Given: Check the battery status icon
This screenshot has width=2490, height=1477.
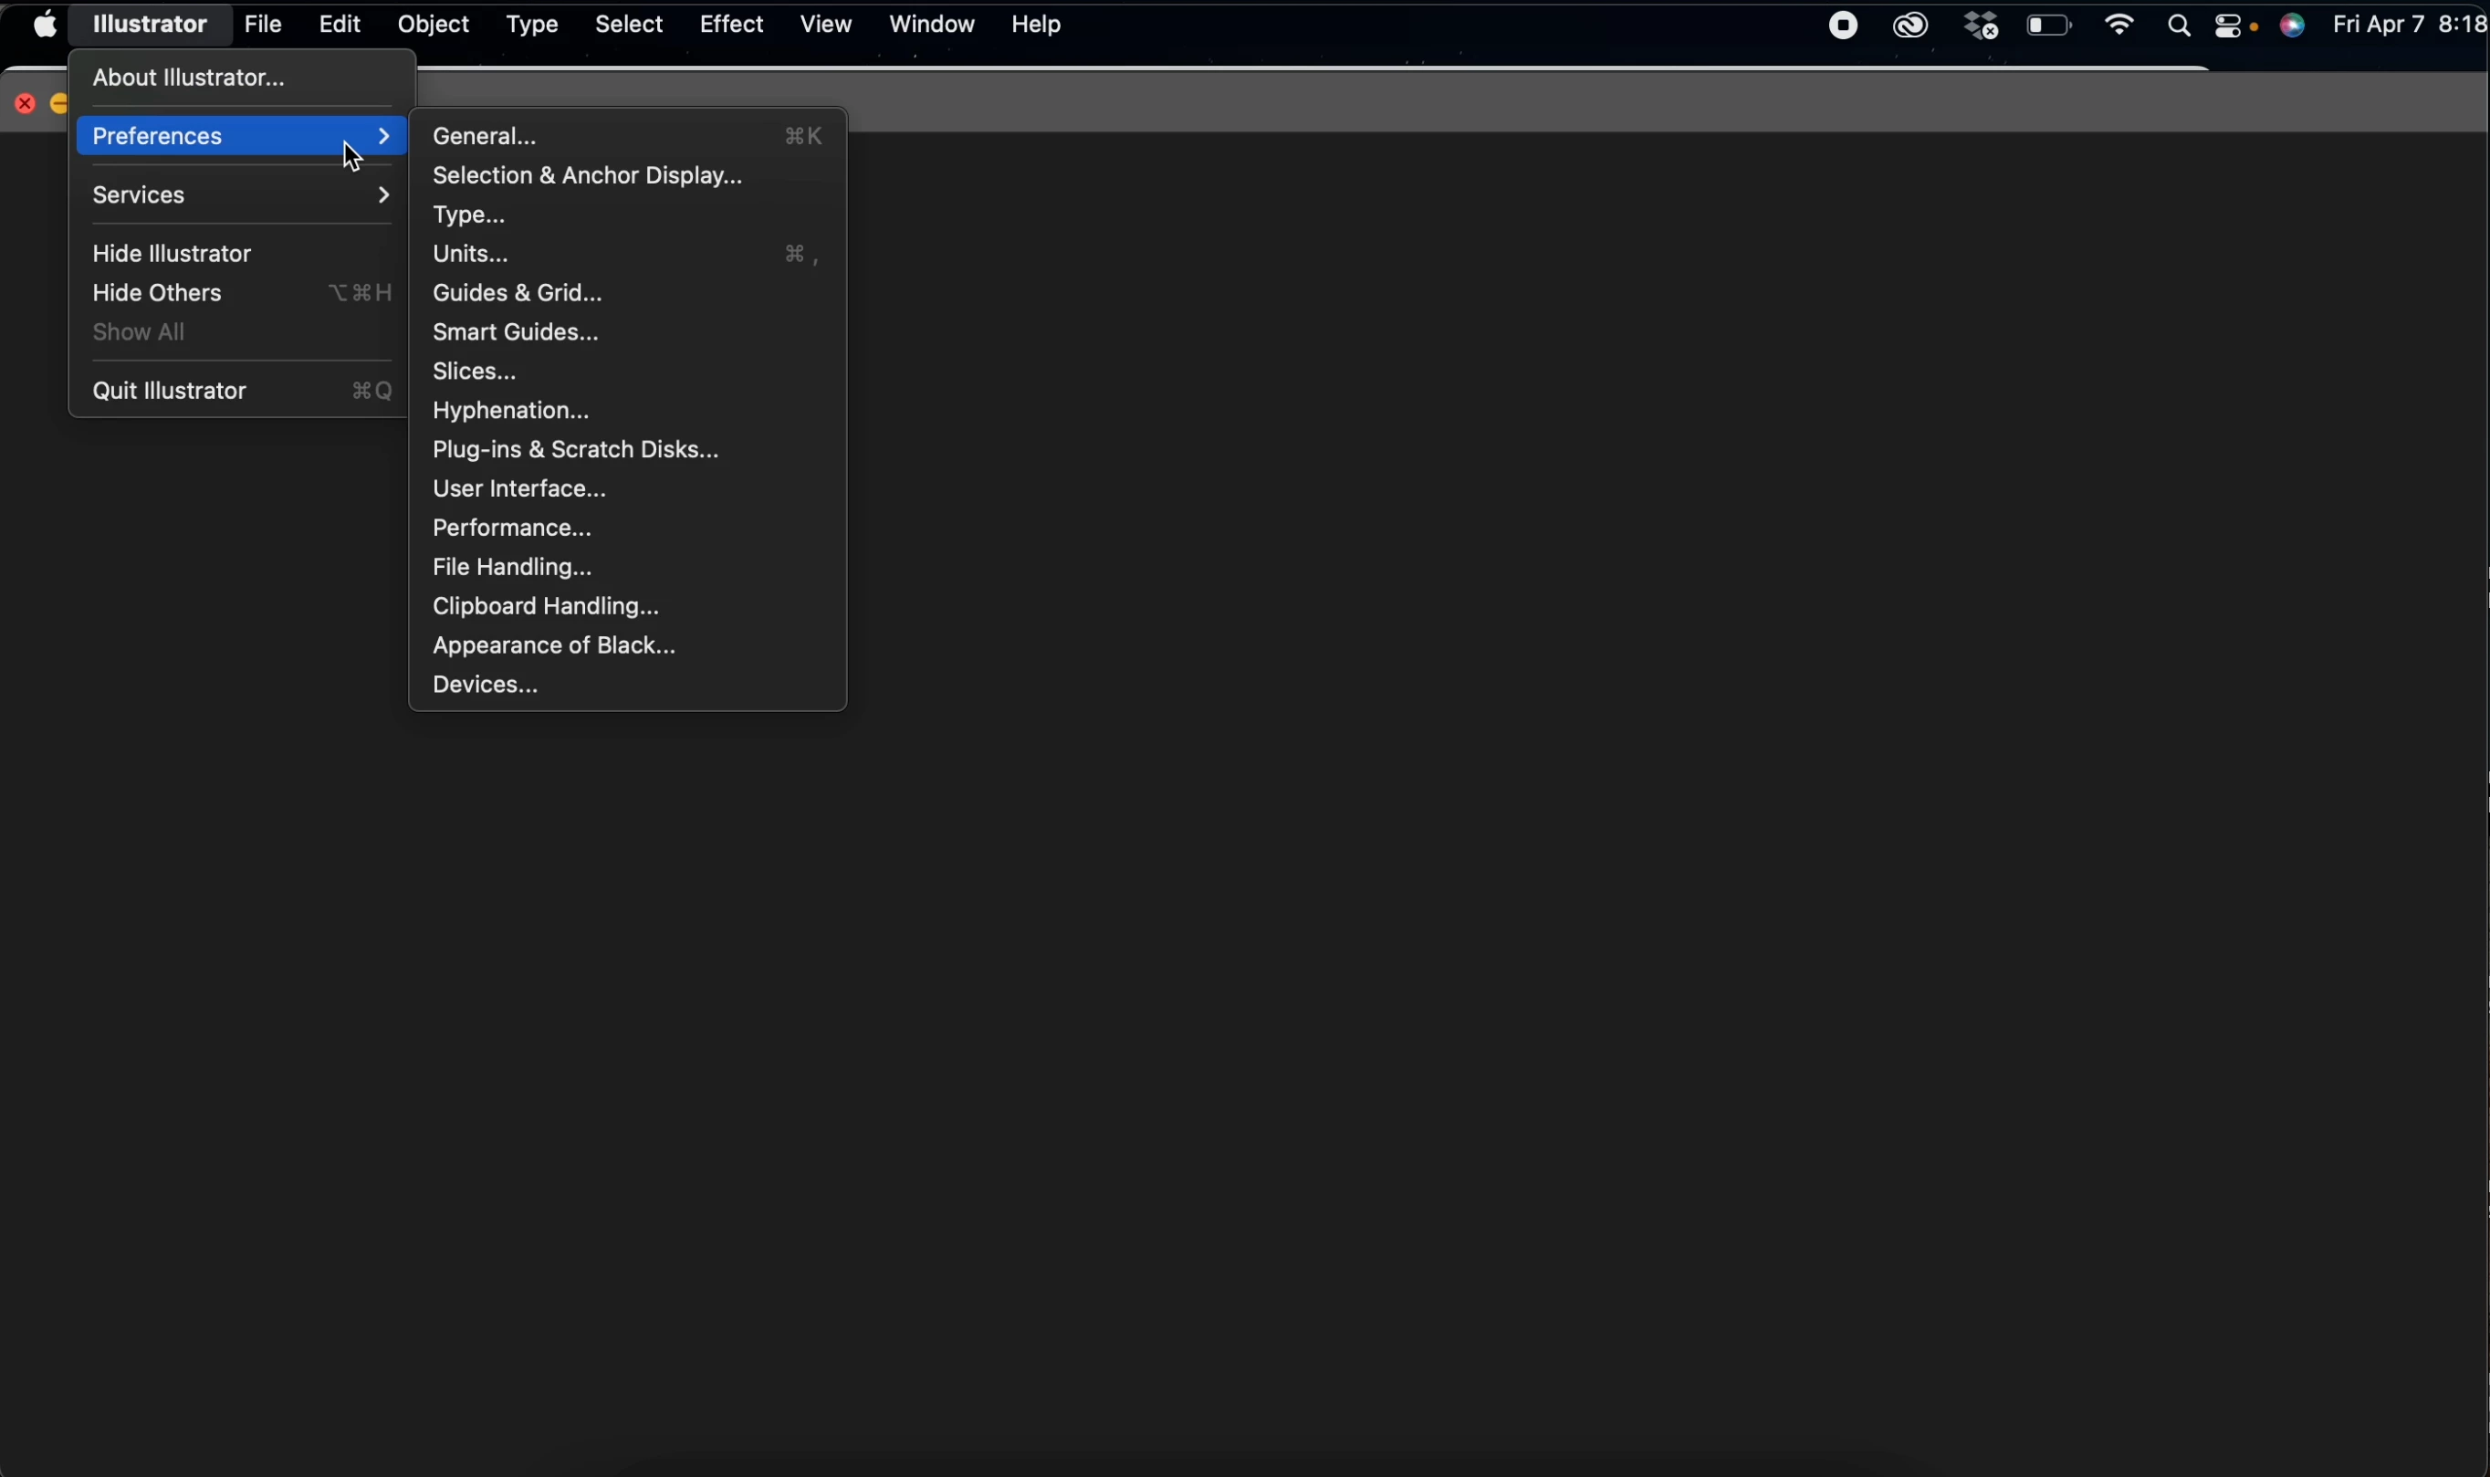Looking at the screenshot, I should click(x=2050, y=26).
